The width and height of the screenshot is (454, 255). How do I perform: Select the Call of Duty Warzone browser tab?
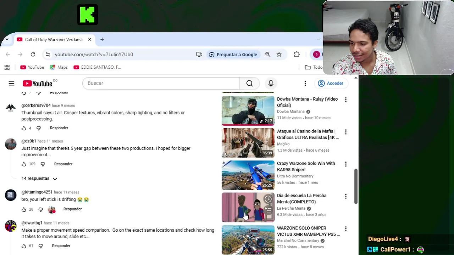coord(54,39)
